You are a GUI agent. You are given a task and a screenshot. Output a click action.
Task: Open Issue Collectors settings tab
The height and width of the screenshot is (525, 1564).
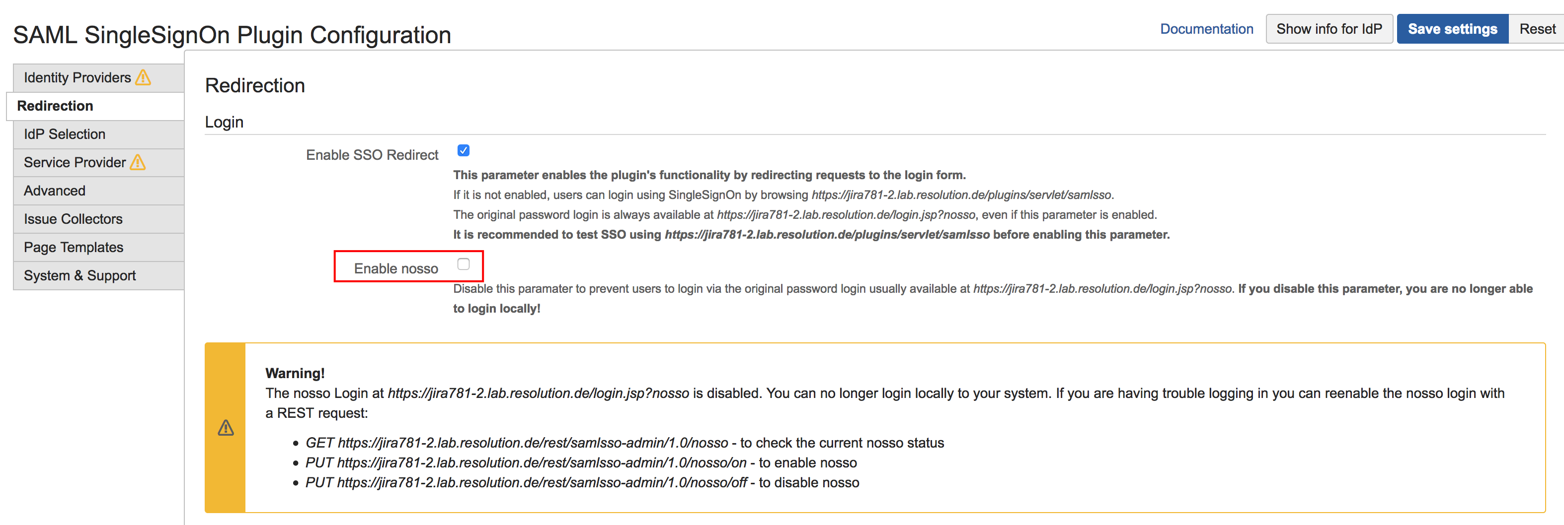click(73, 219)
